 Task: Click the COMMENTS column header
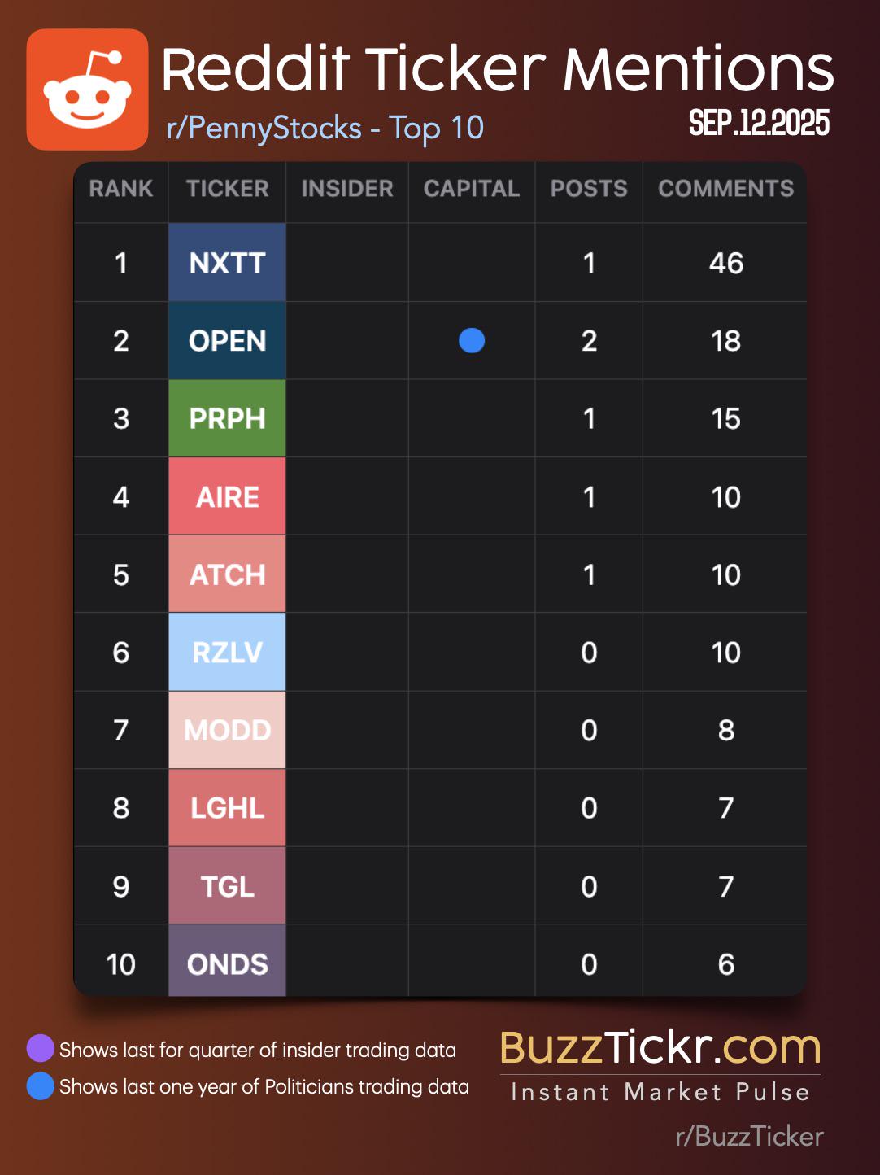coord(725,189)
